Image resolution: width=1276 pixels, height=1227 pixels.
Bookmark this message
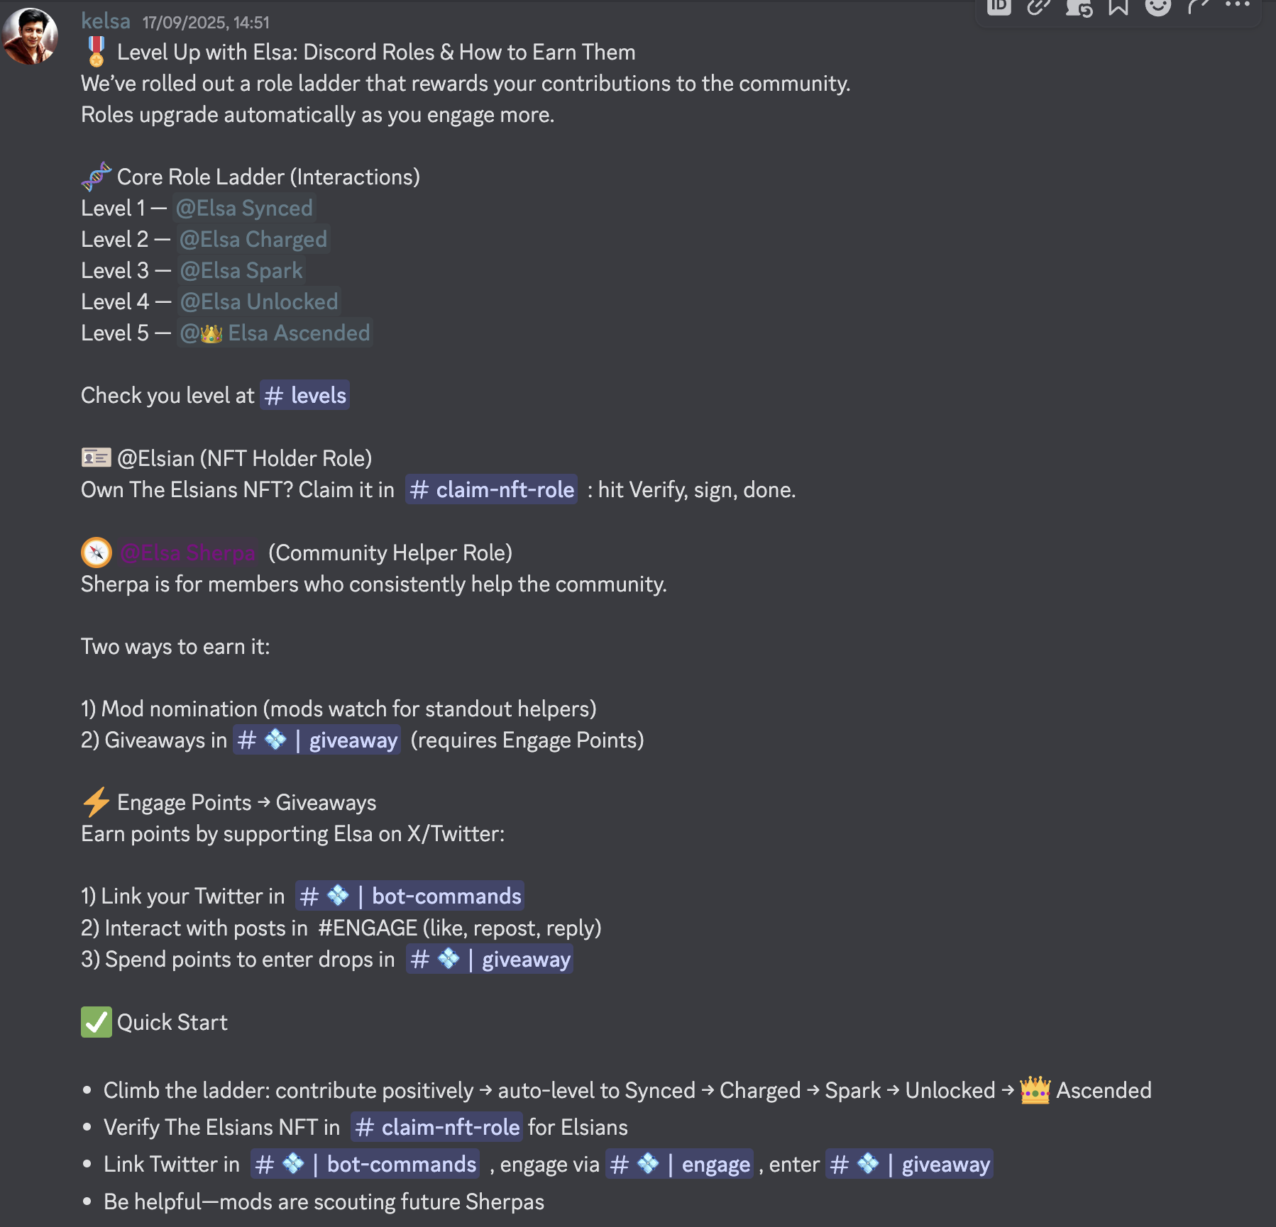point(1118,6)
